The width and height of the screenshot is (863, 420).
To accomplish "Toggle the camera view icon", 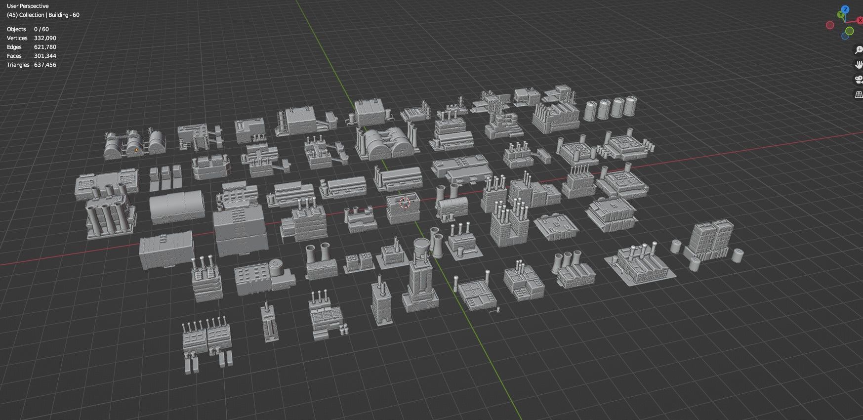I will click(859, 80).
